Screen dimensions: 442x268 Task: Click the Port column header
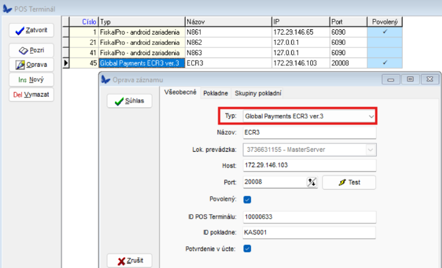tap(348, 22)
